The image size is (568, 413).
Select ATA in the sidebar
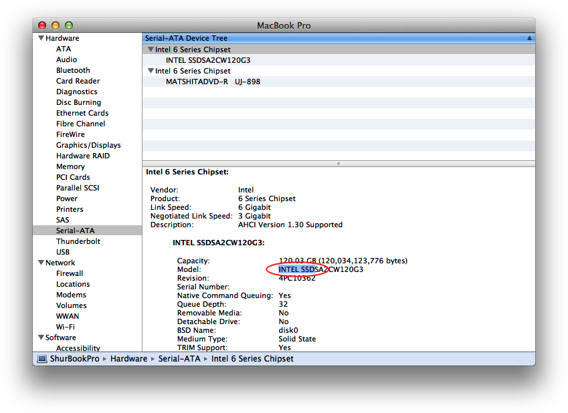click(x=64, y=49)
